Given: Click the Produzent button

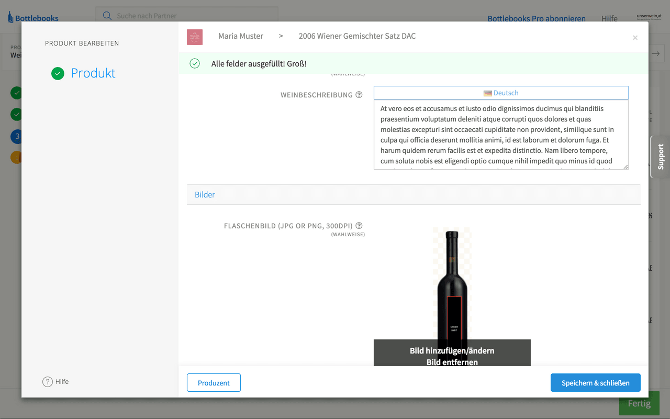Looking at the screenshot, I should click(214, 383).
